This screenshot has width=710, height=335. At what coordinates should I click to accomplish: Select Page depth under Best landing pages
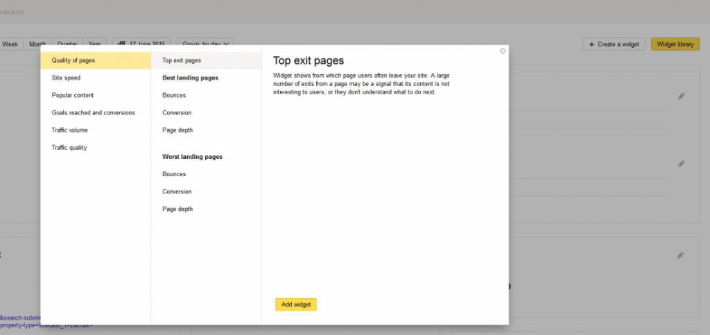[177, 130]
